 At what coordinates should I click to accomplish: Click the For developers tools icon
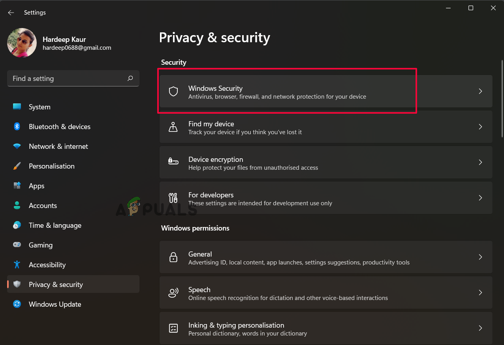point(173,197)
